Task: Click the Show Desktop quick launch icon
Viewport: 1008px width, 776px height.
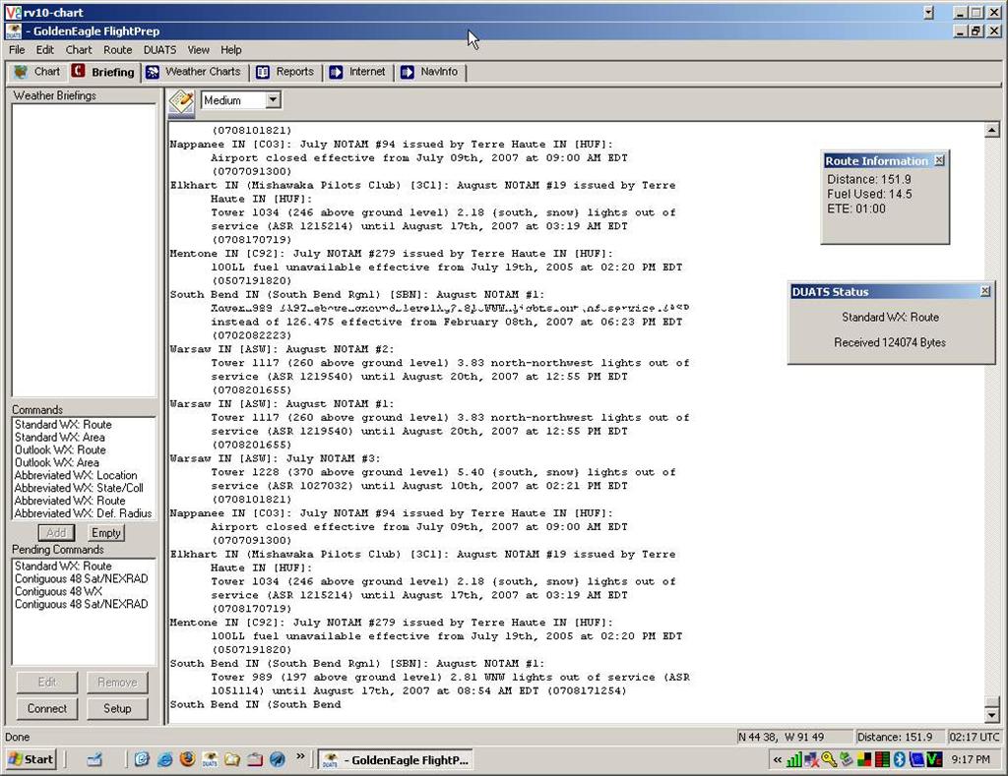Action: tap(95, 760)
